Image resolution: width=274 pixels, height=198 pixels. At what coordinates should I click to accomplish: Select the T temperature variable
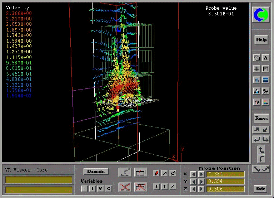(92, 188)
